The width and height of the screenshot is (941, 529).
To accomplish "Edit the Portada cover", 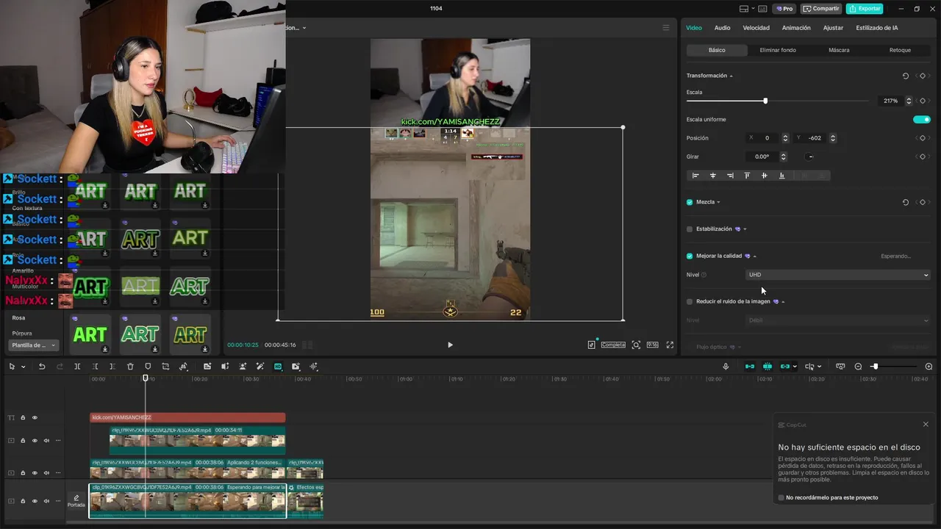I will (76, 501).
